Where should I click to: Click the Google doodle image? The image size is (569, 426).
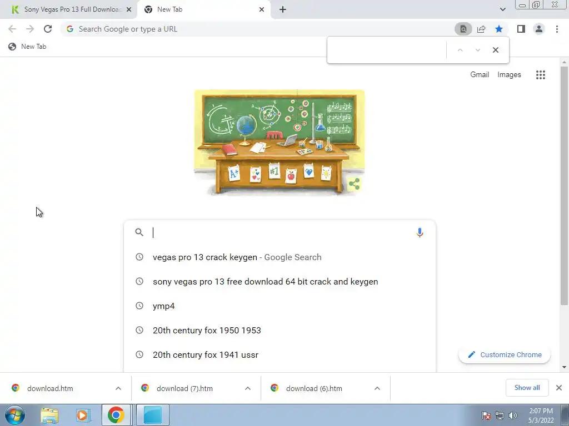click(x=279, y=143)
